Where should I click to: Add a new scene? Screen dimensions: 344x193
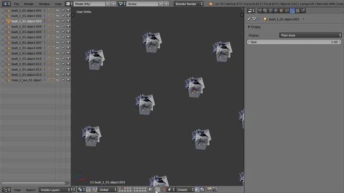point(161,4)
